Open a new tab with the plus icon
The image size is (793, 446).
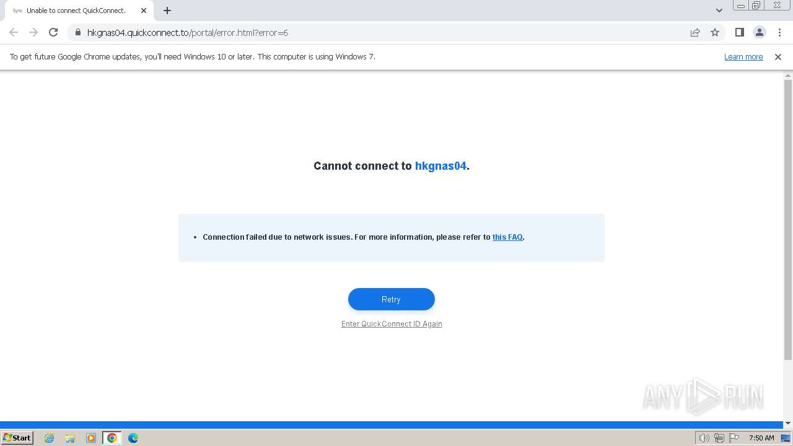(167, 11)
